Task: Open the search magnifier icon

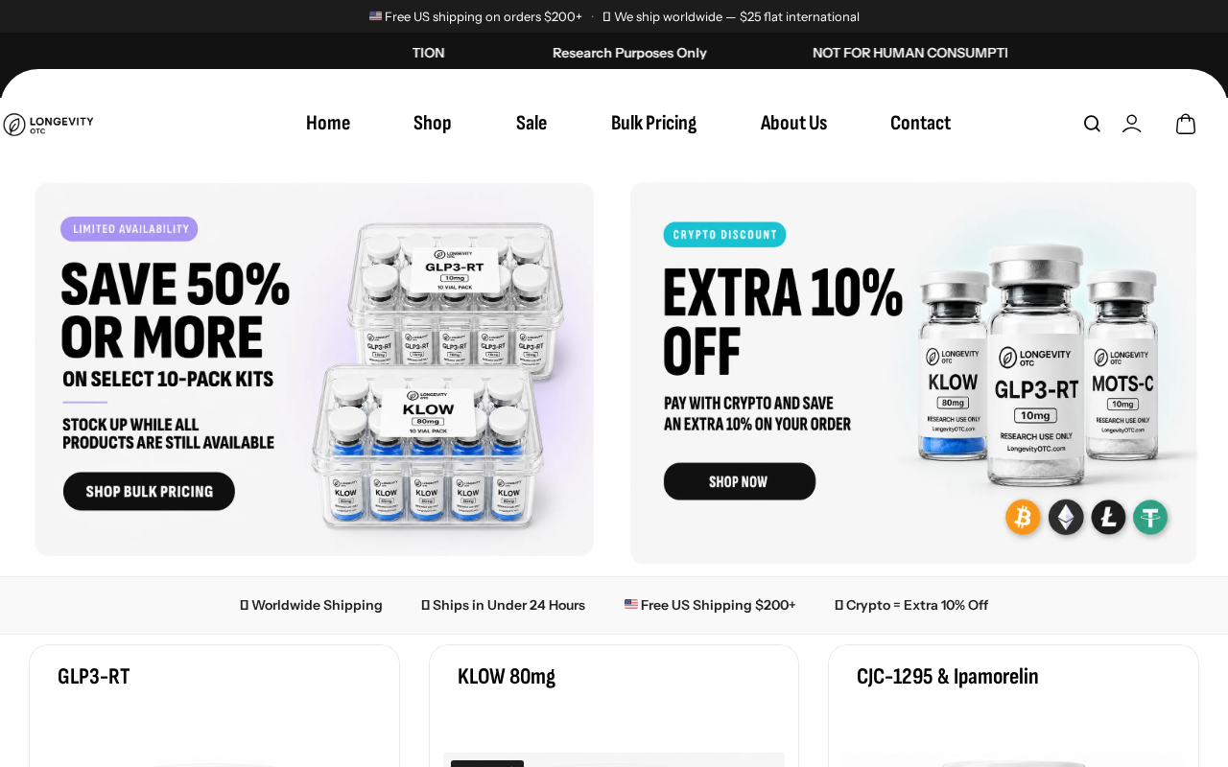Action: (1092, 124)
